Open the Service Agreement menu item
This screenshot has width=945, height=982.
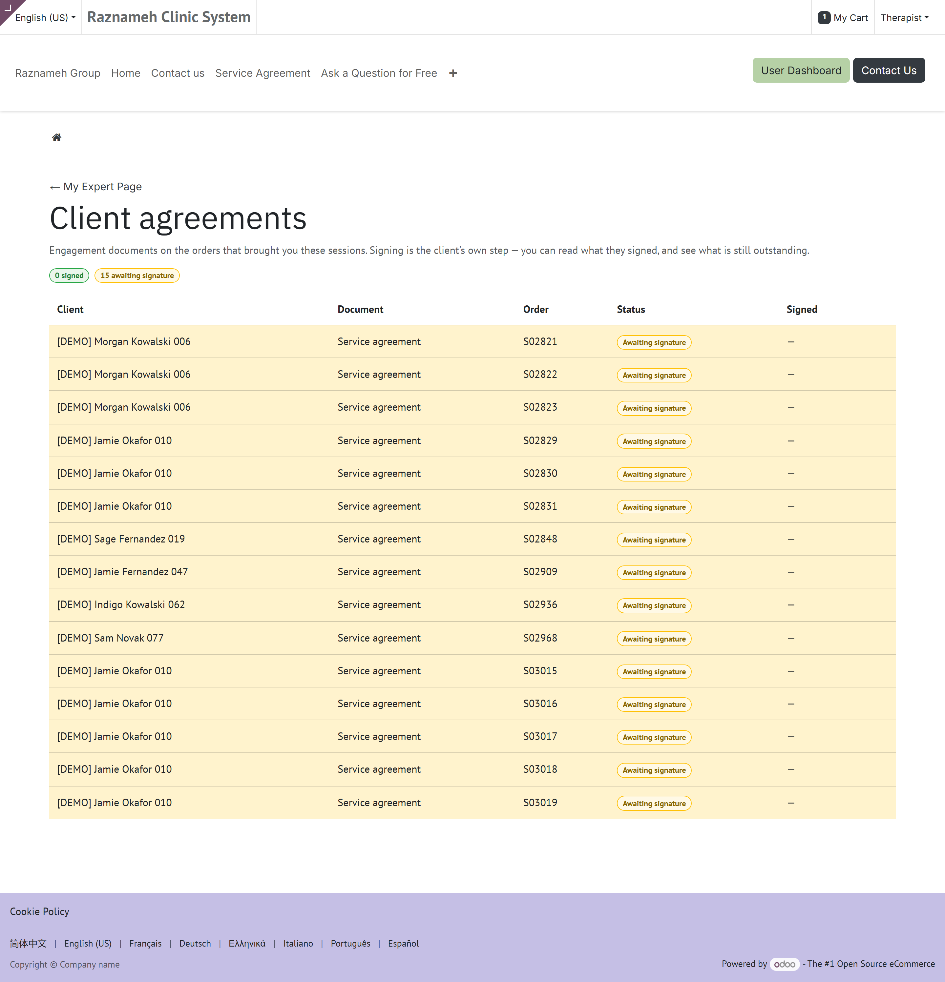(x=263, y=73)
